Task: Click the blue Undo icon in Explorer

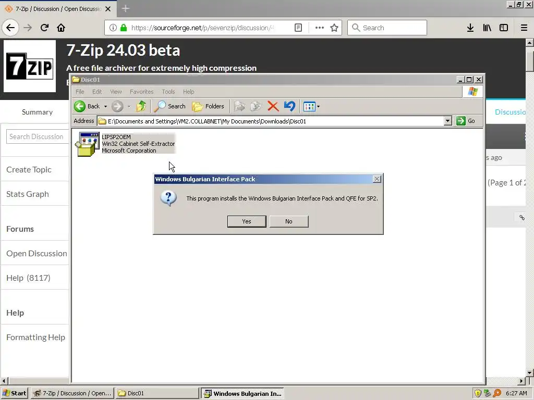Action: point(289,106)
